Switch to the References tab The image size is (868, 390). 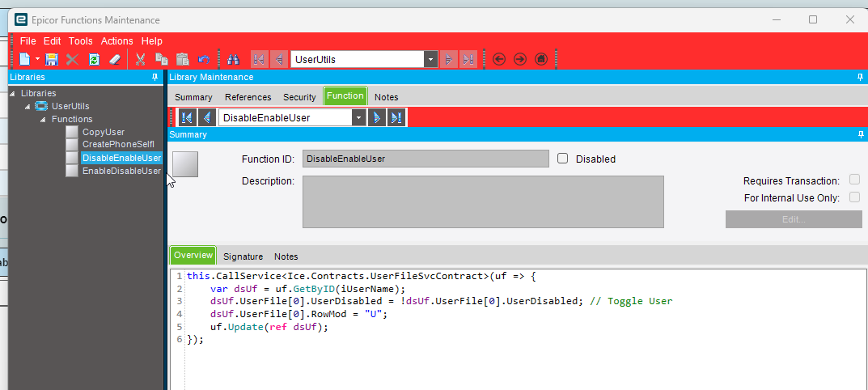tap(248, 97)
